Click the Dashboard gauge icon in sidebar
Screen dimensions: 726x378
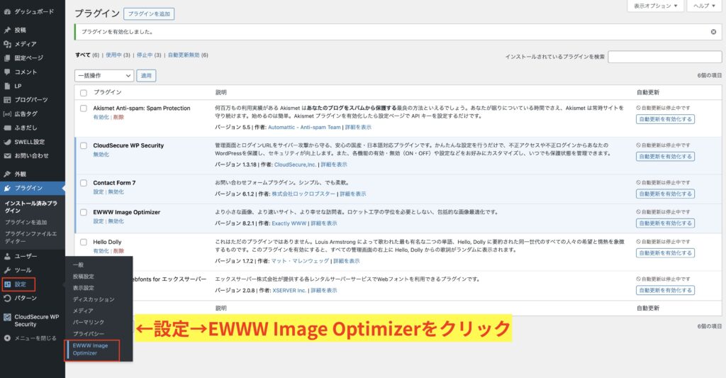click(7, 13)
